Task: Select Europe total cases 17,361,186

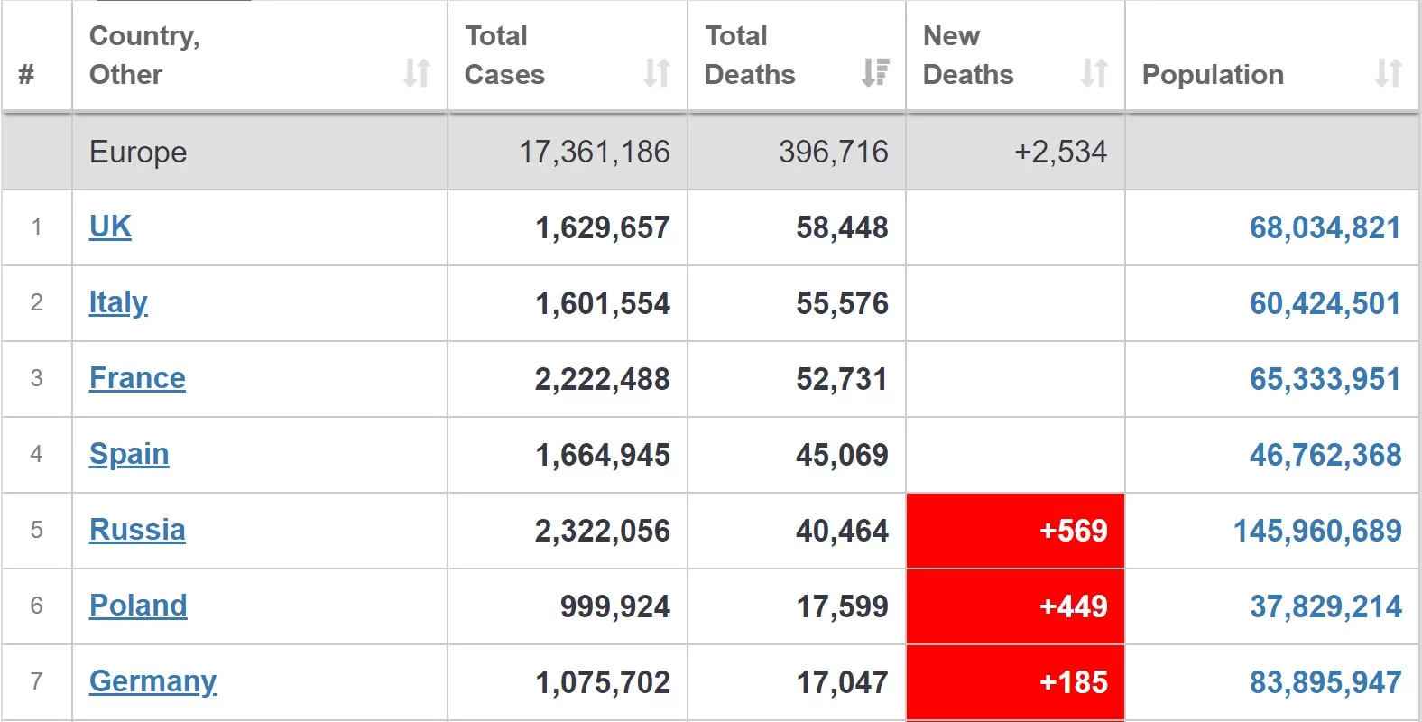Action: (595, 152)
